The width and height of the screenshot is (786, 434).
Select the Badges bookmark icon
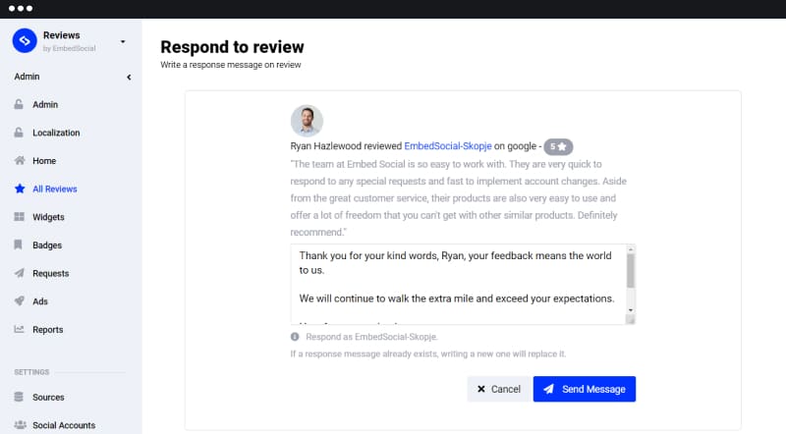tap(18, 244)
